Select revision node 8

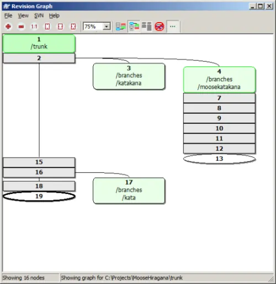click(x=219, y=108)
